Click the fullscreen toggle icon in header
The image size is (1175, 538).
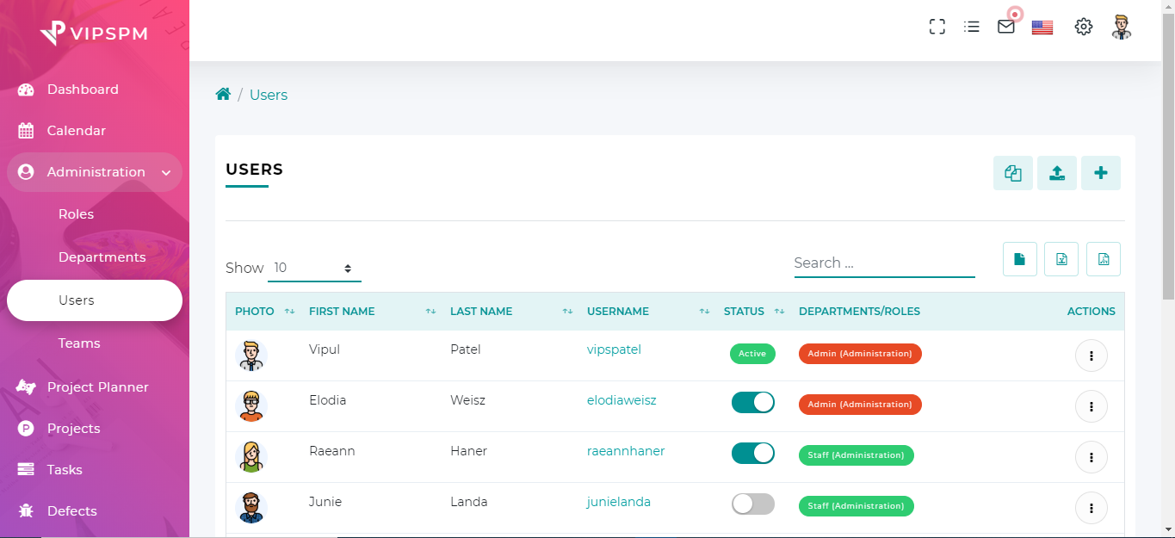pyautogui.click(x=937, y=27)
